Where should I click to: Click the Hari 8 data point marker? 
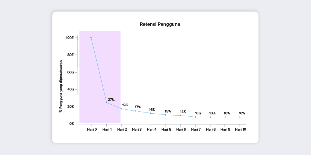[x=210, y=117]
